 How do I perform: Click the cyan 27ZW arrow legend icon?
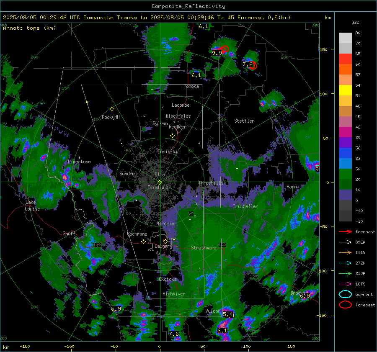(345, 263)
